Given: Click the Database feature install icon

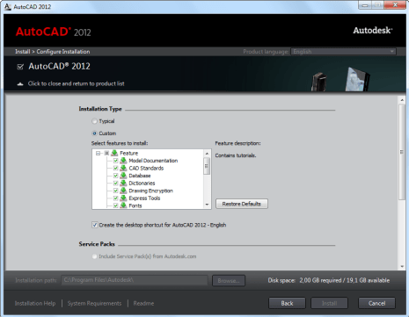Looking at the screenshot, I should tap(123, 176).
